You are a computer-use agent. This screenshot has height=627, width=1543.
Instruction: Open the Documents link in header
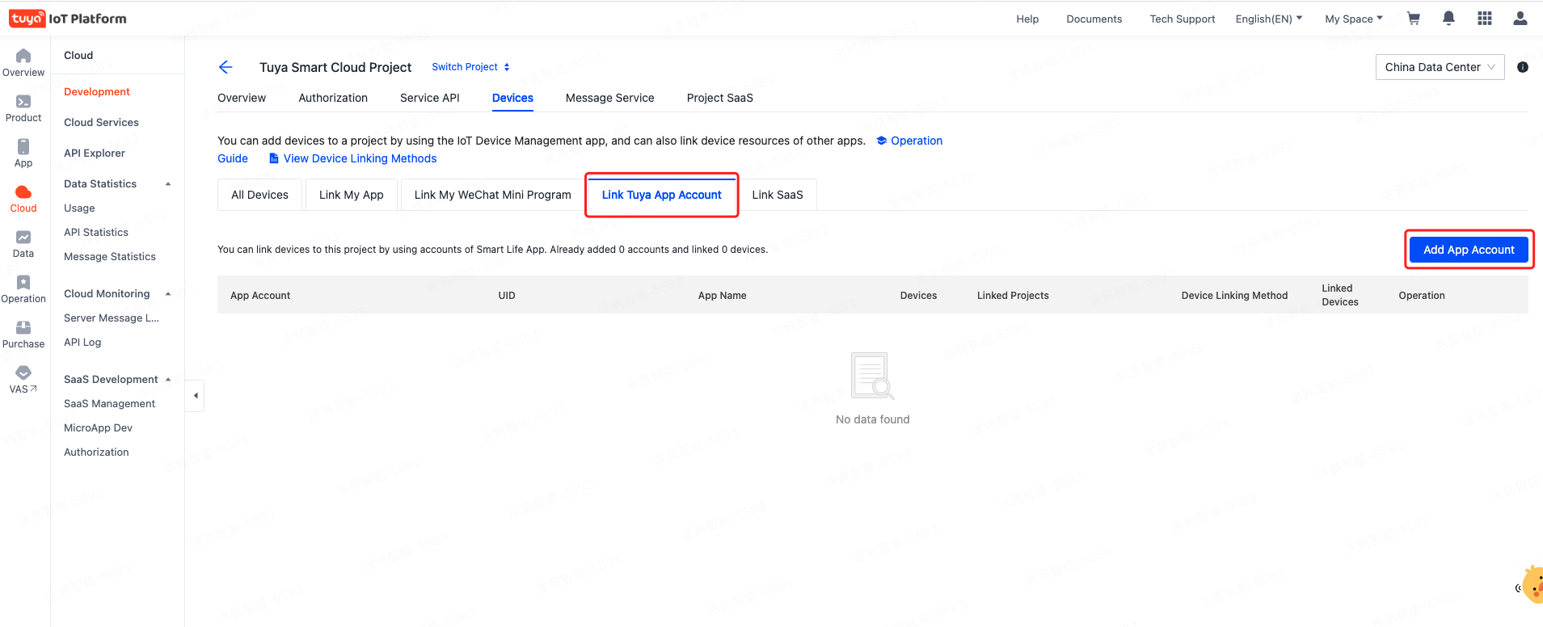click(x=1094, y=19)
